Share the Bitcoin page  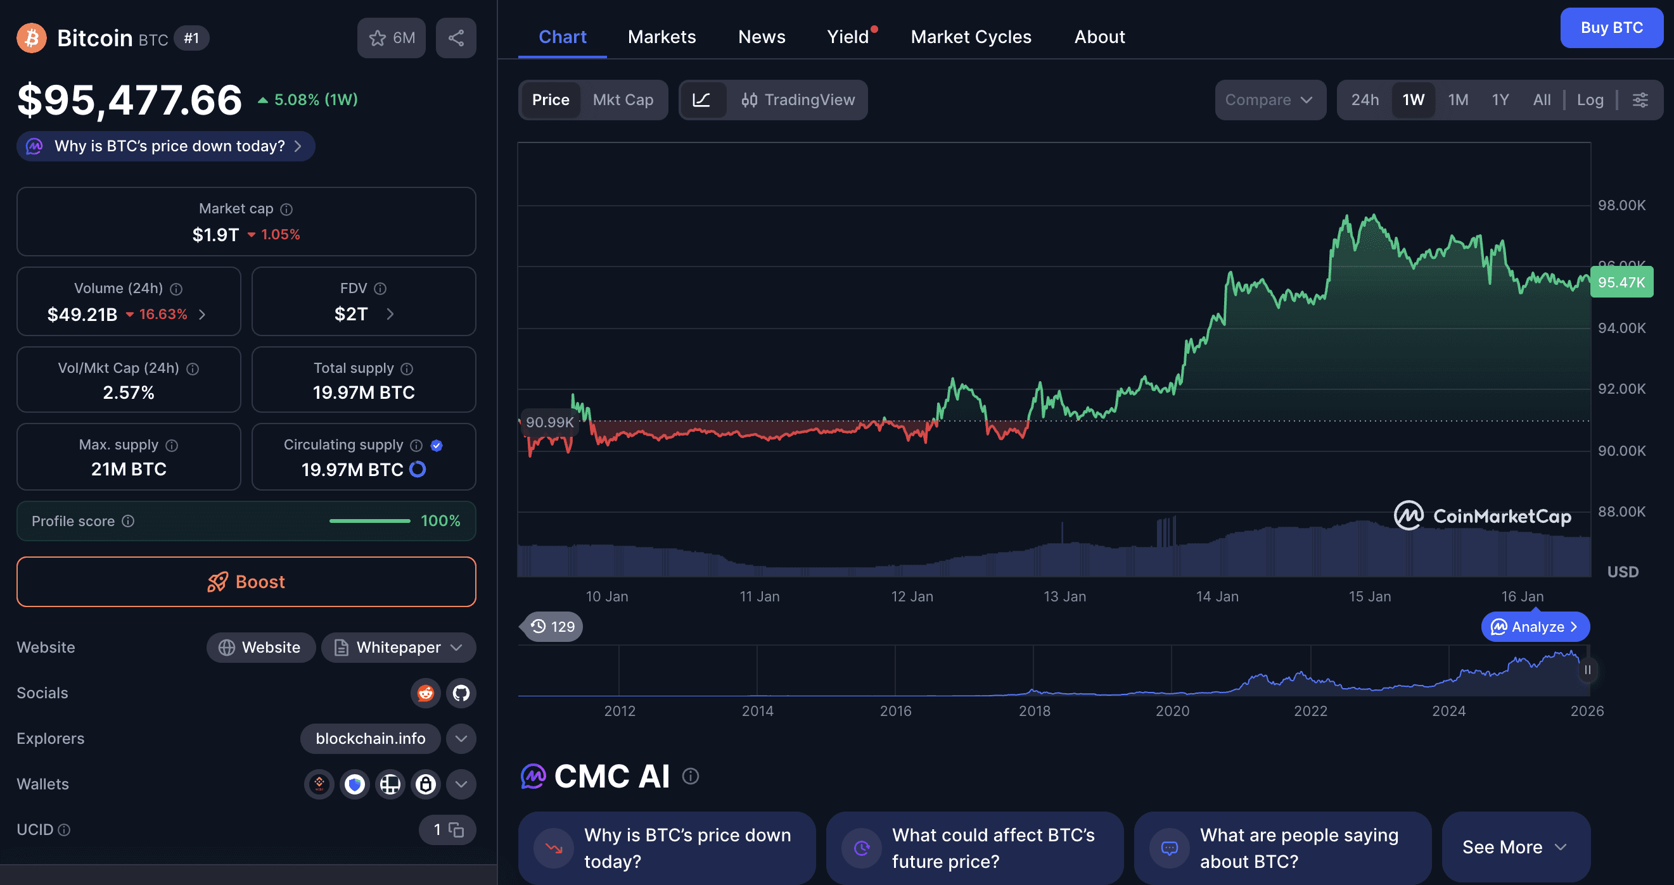456,37
